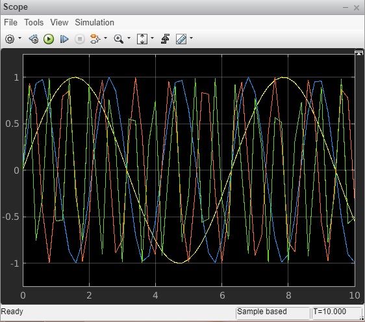Click the grayed Stop button
The height and width of the screenshot is (322, 365).
[x=80, y=39]
